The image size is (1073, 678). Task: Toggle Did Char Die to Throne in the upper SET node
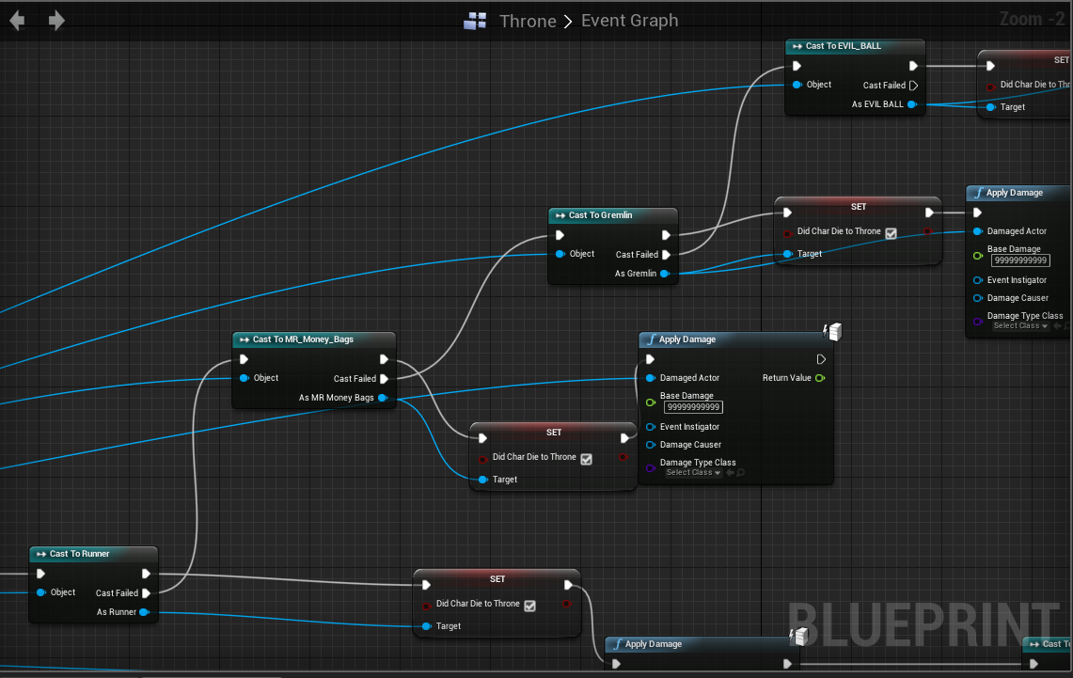coord(891,231)
